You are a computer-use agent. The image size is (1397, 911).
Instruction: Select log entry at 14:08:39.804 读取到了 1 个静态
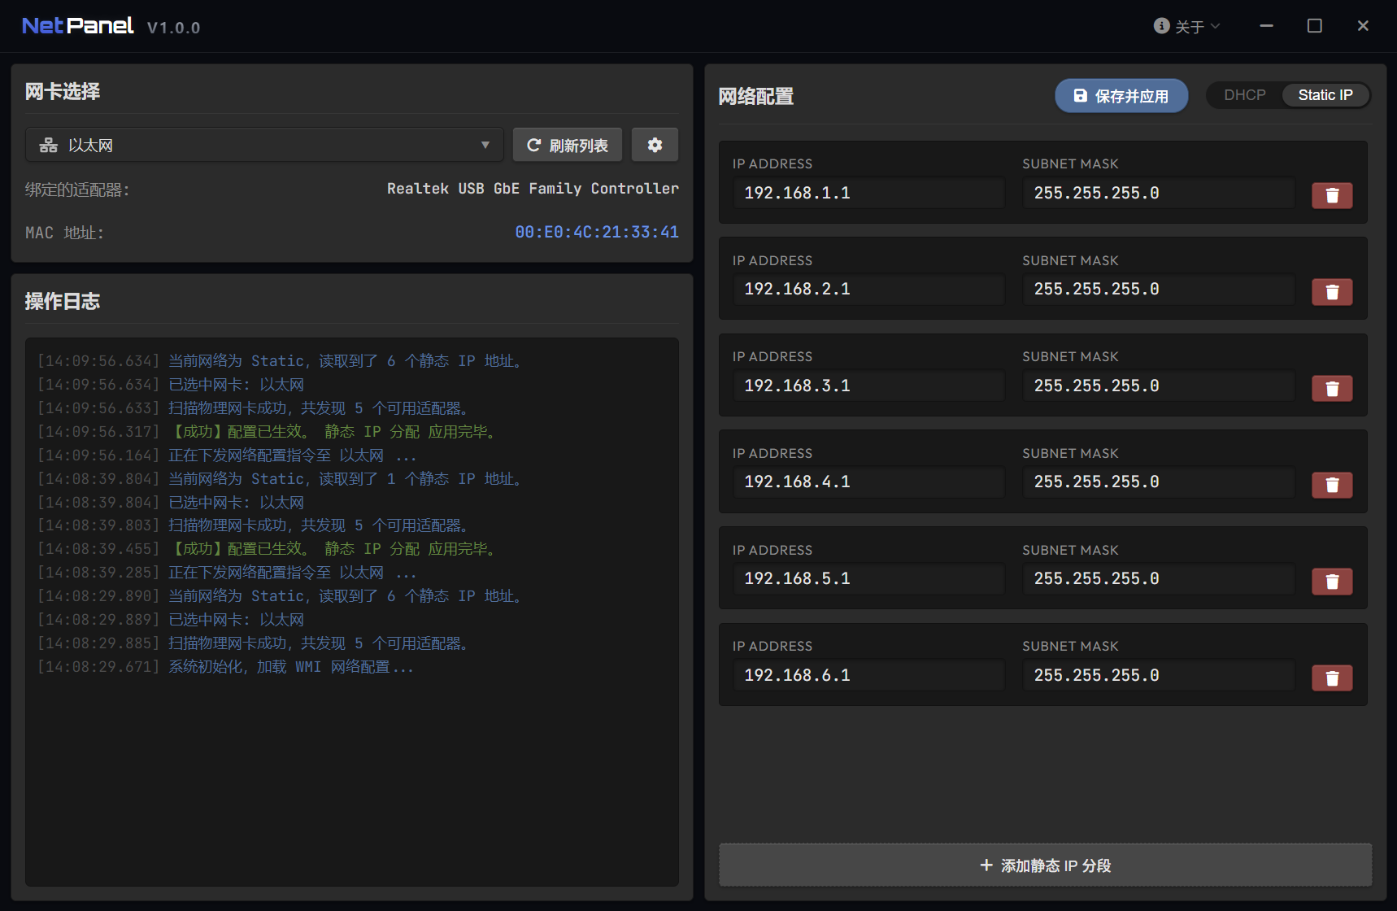click(281, 479)
